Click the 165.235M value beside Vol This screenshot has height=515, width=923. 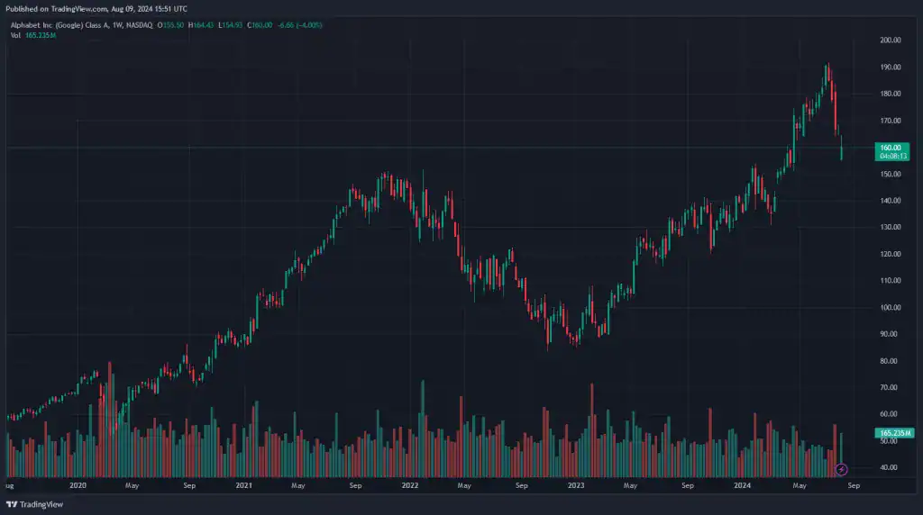click(40, 34)
